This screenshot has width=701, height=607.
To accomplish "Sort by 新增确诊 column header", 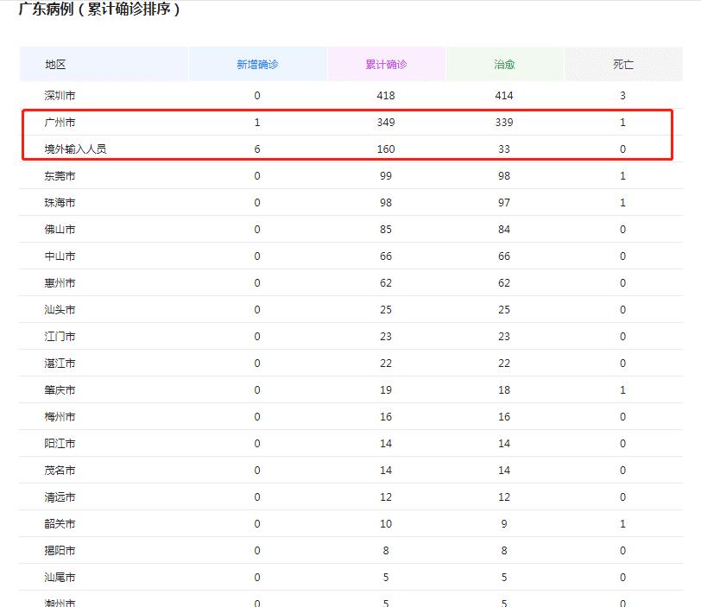I will coord(257,65).
